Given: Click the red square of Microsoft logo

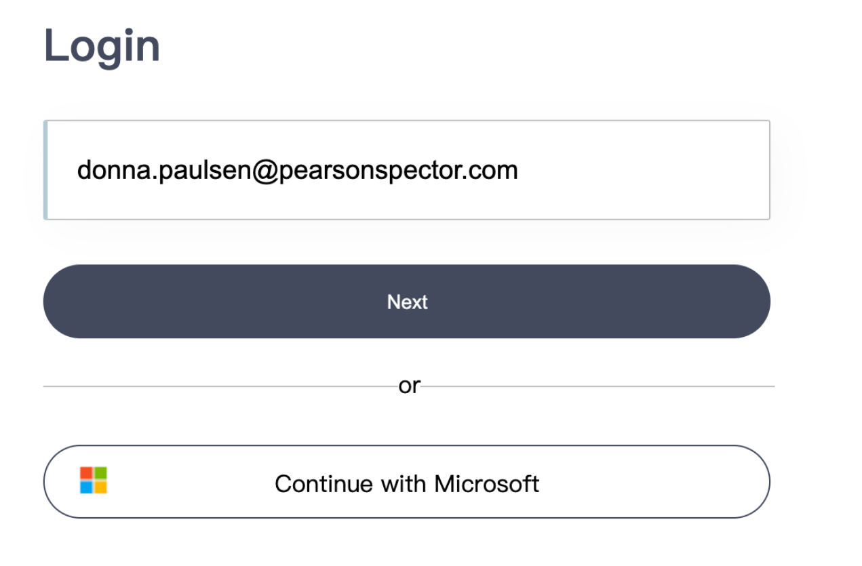Looking at the screenshot, I should click(x=86, y=473).
